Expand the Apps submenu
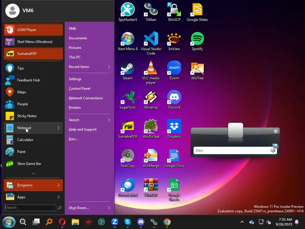Image resolution: width=305 pixels, height=229 pixels. click(58, 197)
